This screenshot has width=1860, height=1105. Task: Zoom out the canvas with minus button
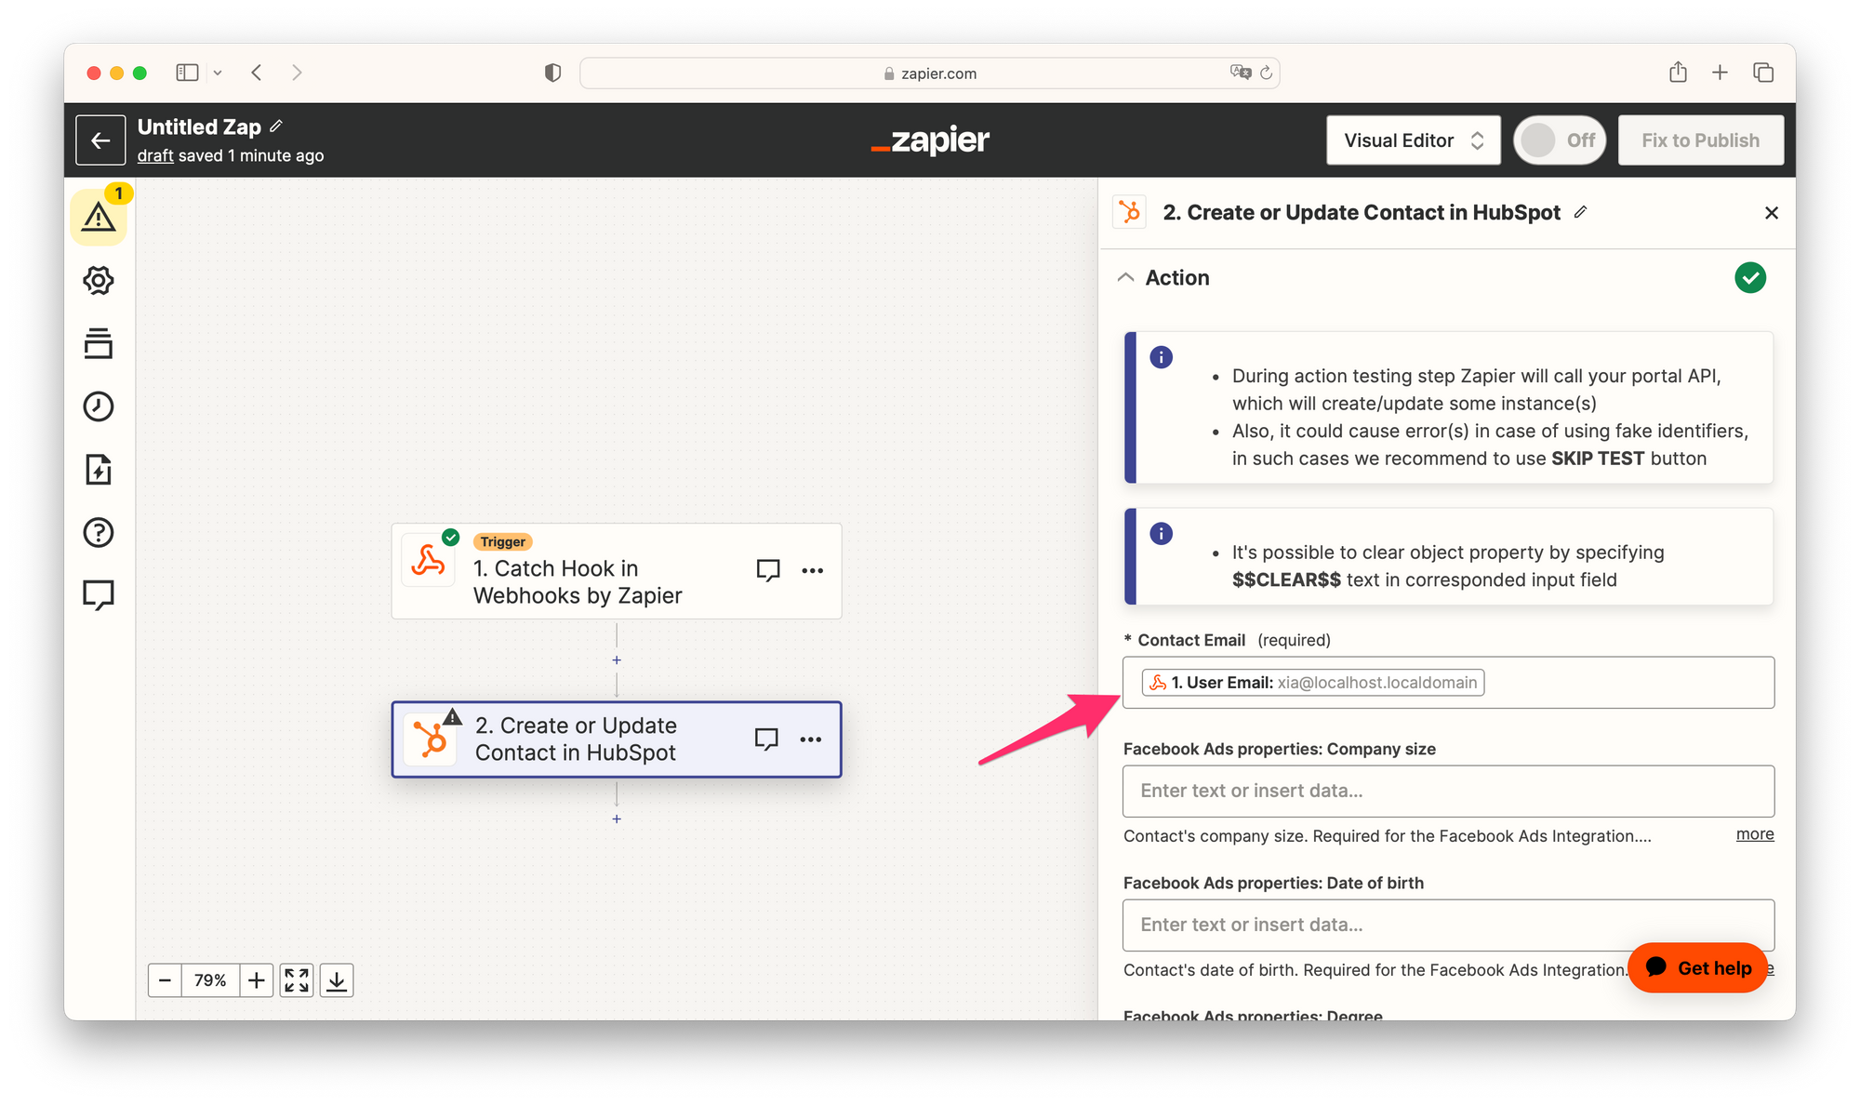(165, 980)
